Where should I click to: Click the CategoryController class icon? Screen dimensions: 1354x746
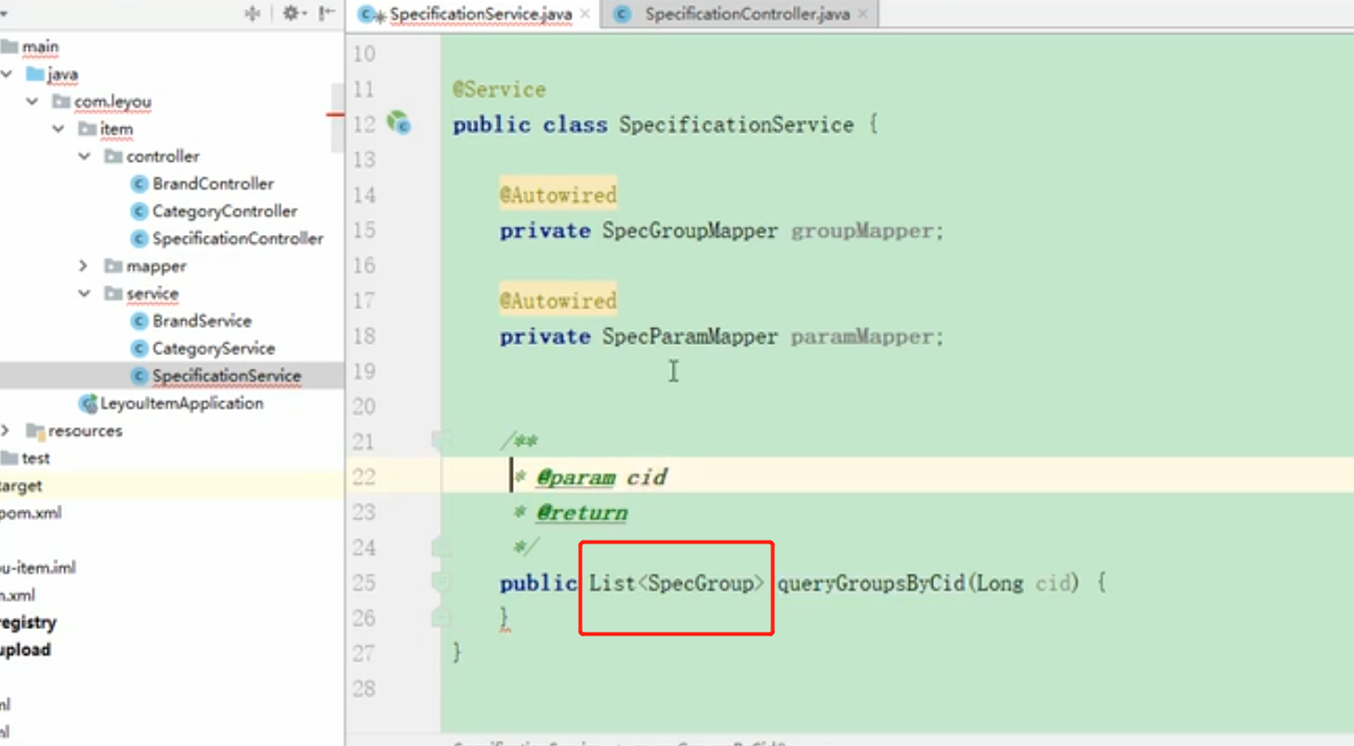(x=139, y=211)
